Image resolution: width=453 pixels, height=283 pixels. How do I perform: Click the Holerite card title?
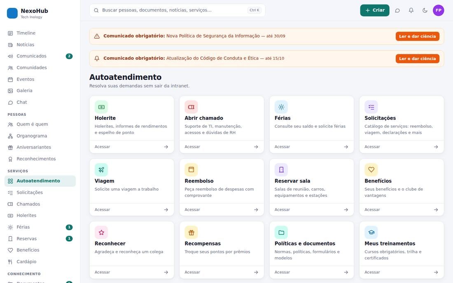105,118
